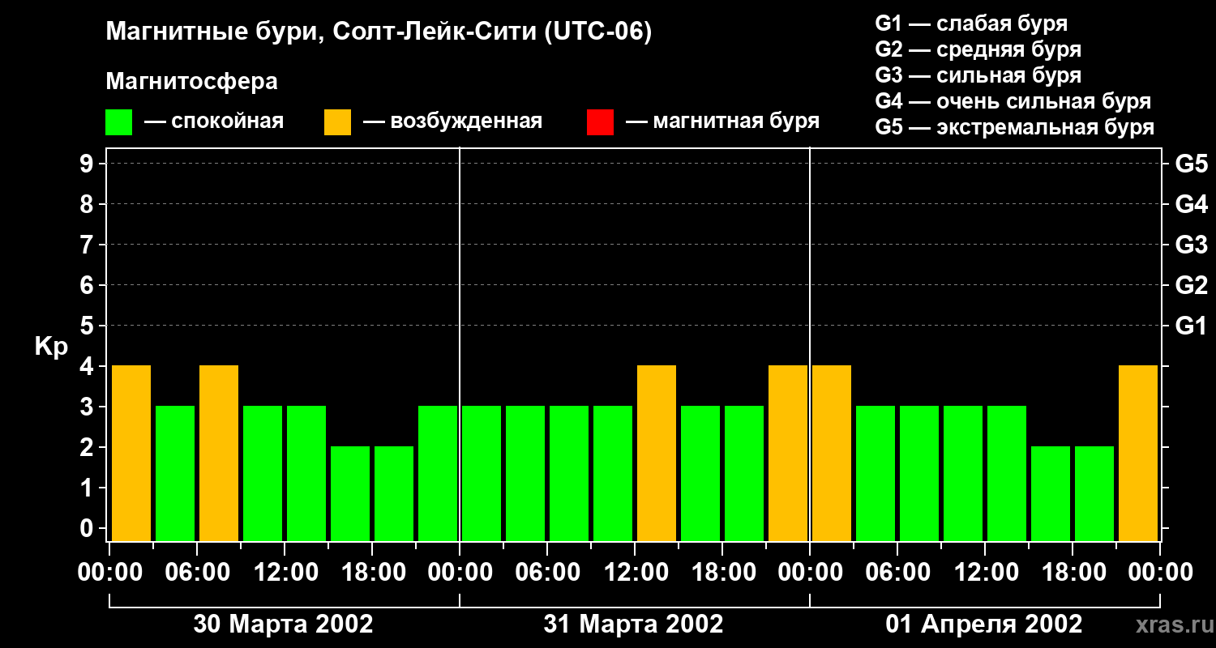The image size is (1216, 648).
Task: Click the 'G3 — сильная буря' legend line
Action: [978, 75]
